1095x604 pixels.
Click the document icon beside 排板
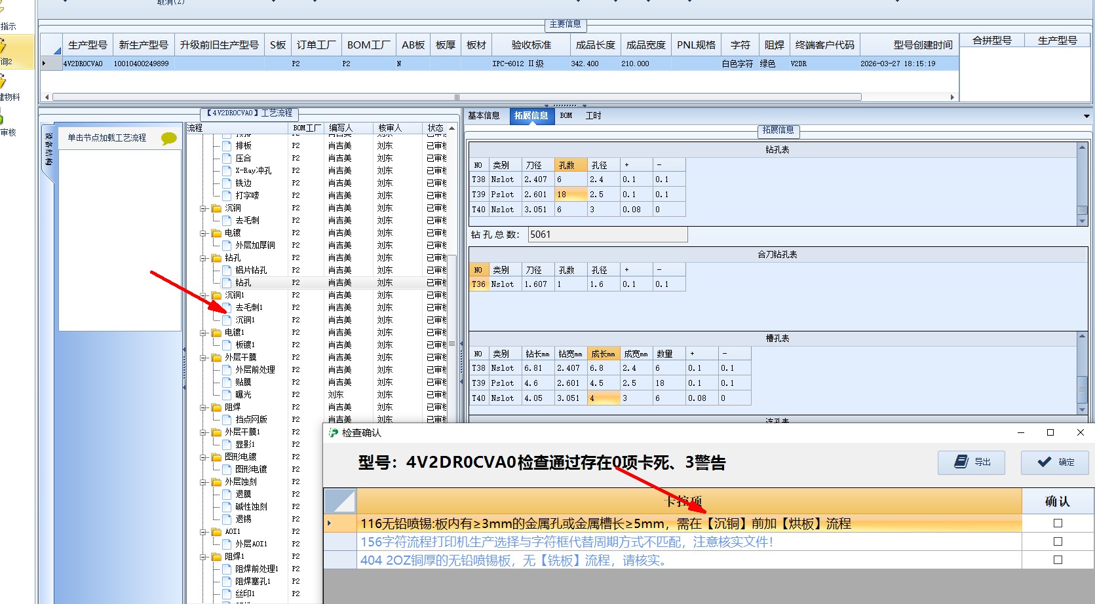point(227,146)
